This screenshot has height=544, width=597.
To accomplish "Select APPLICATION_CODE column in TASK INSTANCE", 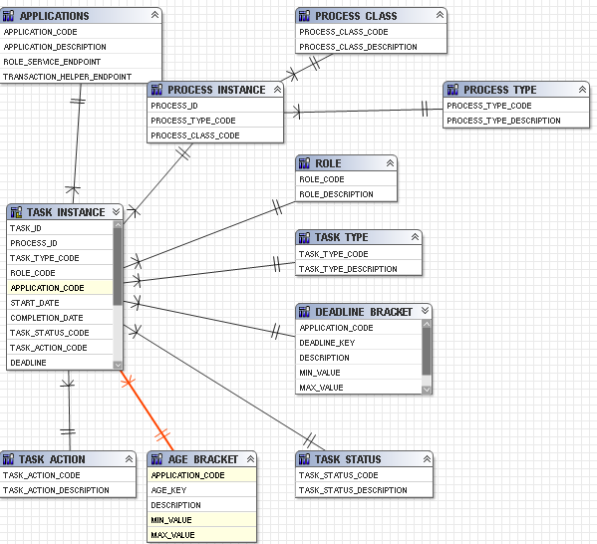I will coord(60,288).
